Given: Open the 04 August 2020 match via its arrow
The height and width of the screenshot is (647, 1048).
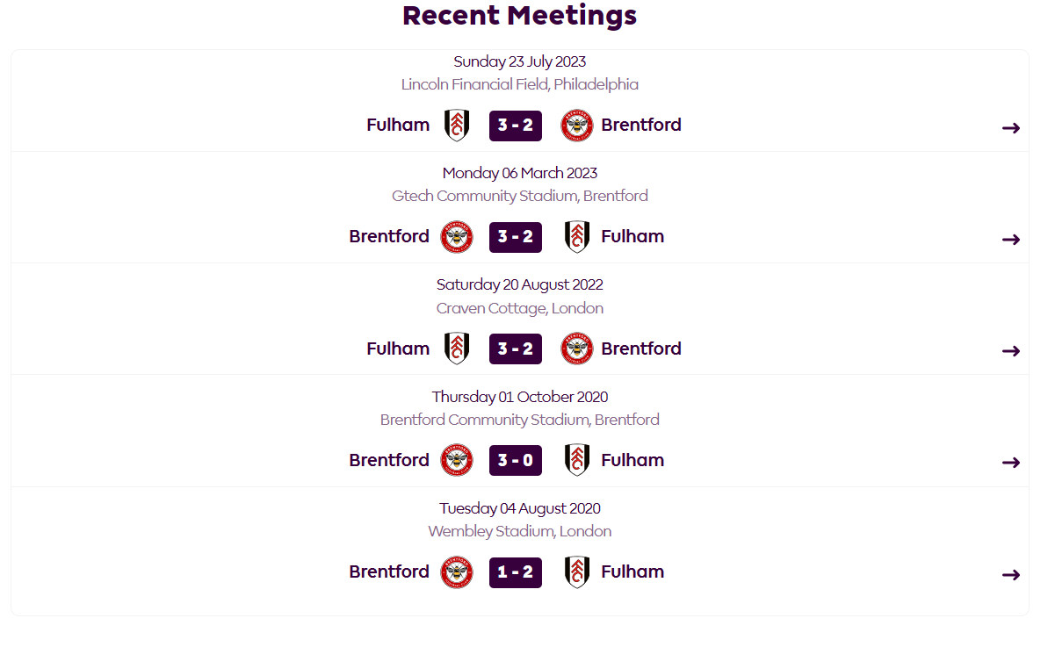Looking at the screenshot, I should coord(1010,574).
